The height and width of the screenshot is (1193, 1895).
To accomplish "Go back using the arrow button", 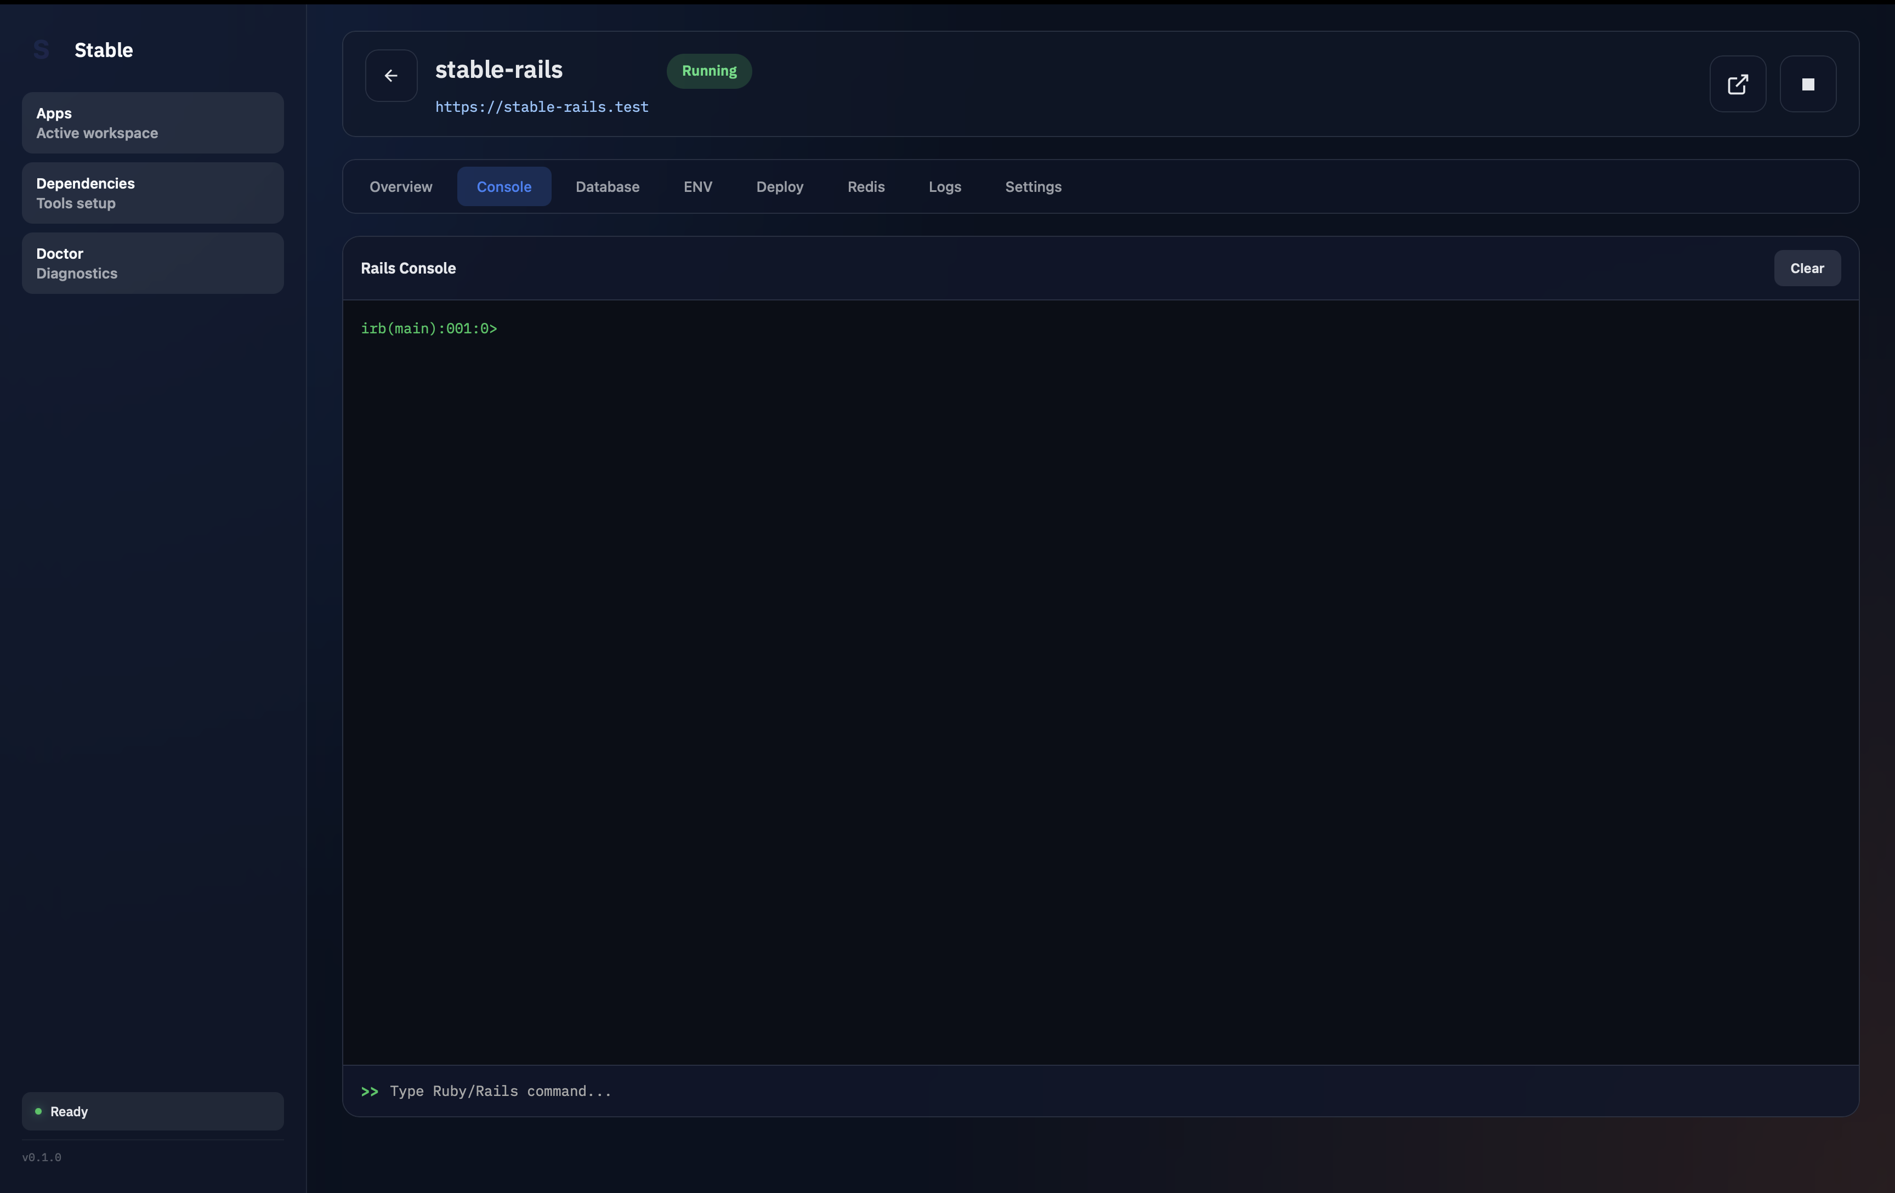I will pyautogui.click(x=391, y=76).
